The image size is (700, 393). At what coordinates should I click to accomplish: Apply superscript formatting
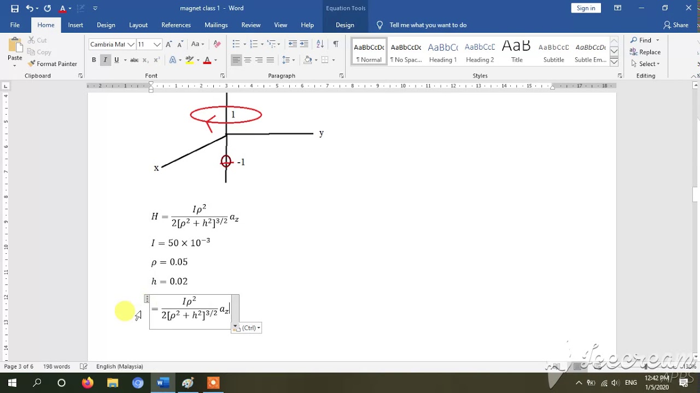point(157,60)
